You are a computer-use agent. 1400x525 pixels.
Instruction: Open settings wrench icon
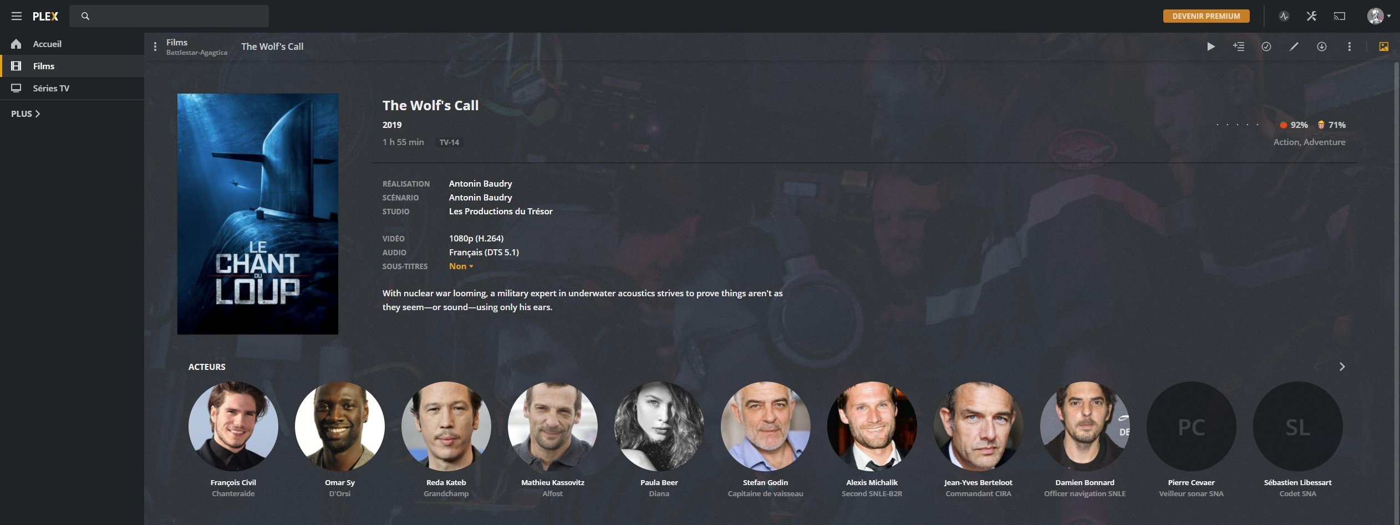point(1311,16)
